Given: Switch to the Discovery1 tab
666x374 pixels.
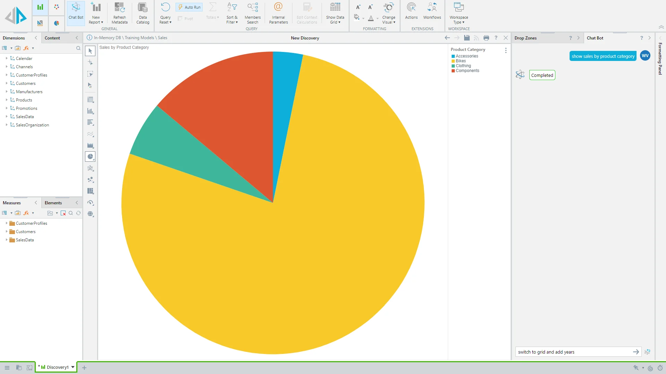Looking at the screenshot, I should click(57, 367).
